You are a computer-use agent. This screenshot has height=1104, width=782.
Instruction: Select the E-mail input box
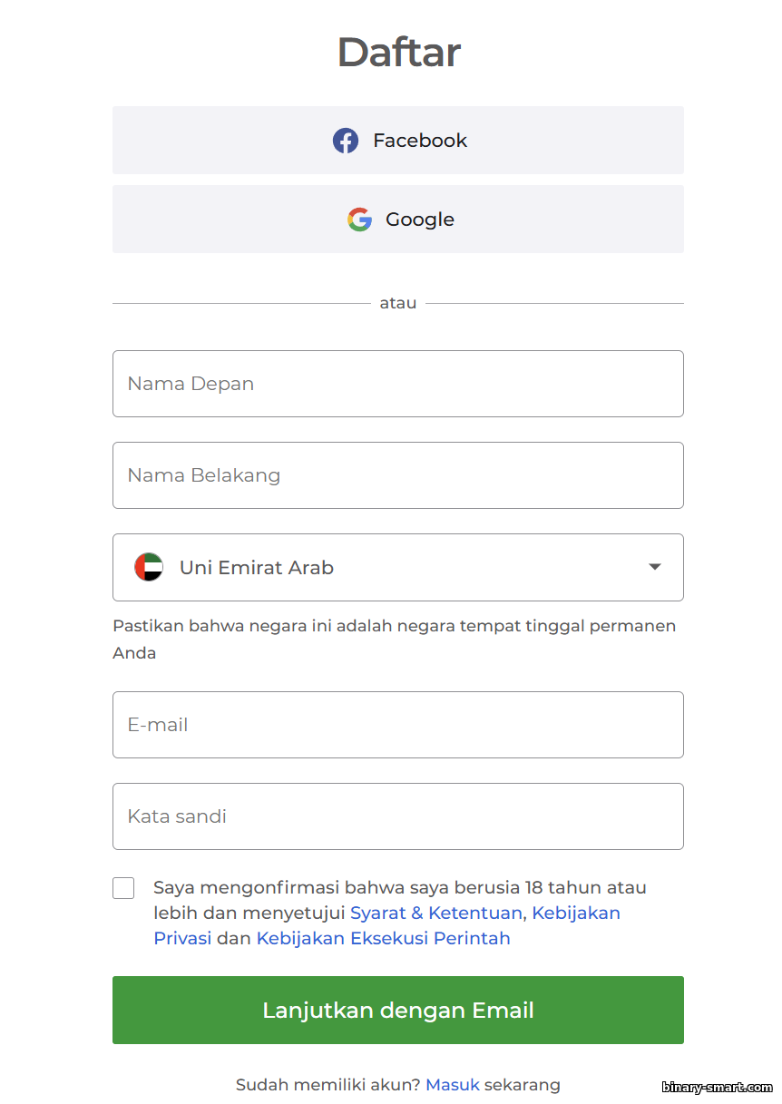point(397,725)
